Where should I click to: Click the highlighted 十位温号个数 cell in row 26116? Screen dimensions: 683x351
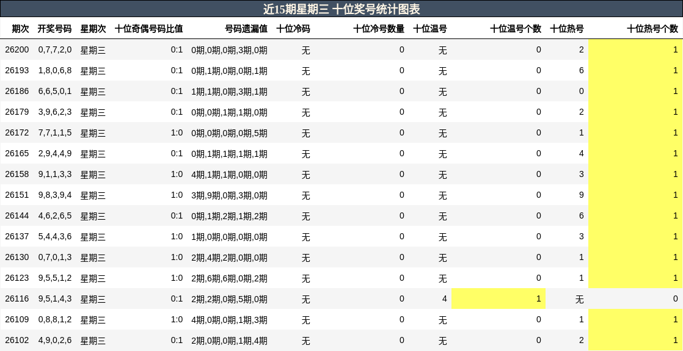[499, 299]
